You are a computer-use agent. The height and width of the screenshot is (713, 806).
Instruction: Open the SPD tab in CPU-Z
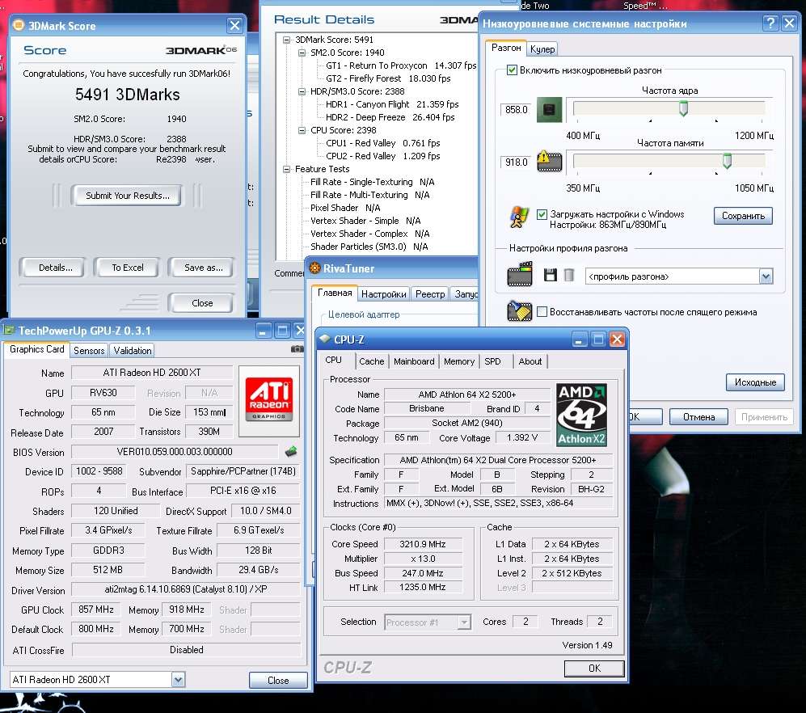coord(492,361)
